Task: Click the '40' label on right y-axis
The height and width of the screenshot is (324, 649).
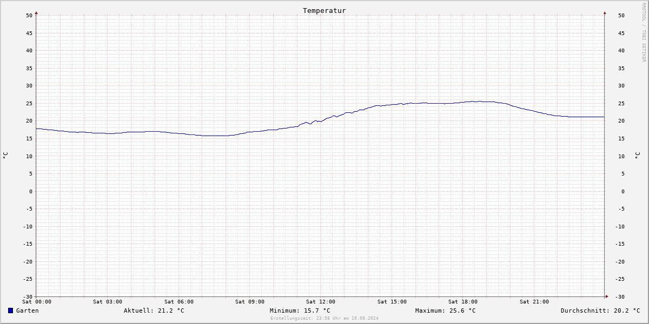Action: click(x=621, y=51)
